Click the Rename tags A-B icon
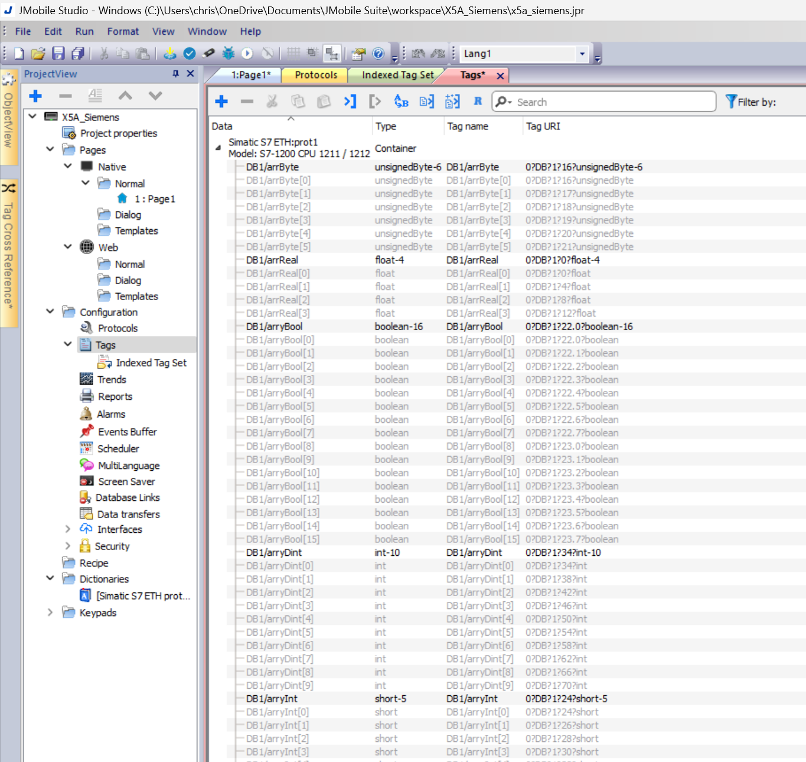 click(401, 102)
